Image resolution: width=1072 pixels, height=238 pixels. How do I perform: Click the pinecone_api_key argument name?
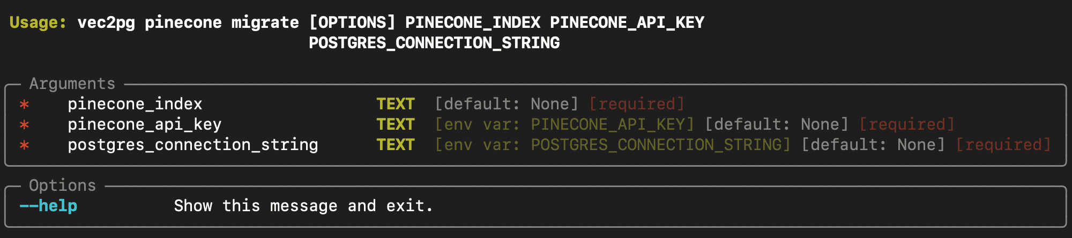point(145,124)
